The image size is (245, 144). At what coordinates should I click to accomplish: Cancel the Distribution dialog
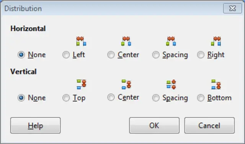(x=209, y=125)
